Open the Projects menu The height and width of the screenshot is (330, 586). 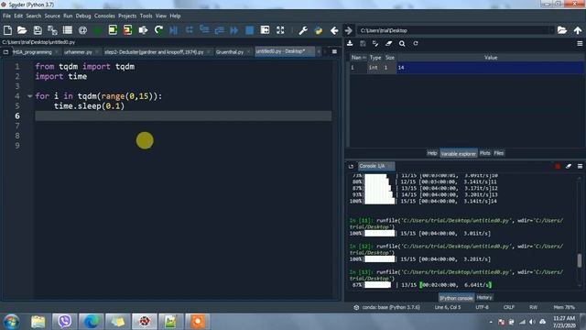click(127, 16)
